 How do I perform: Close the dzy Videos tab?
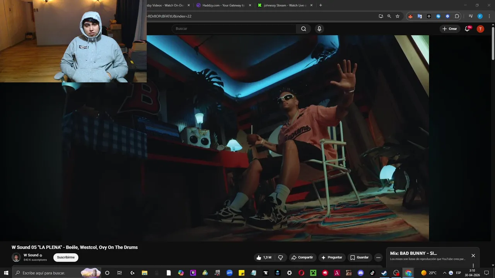[189, 5]
